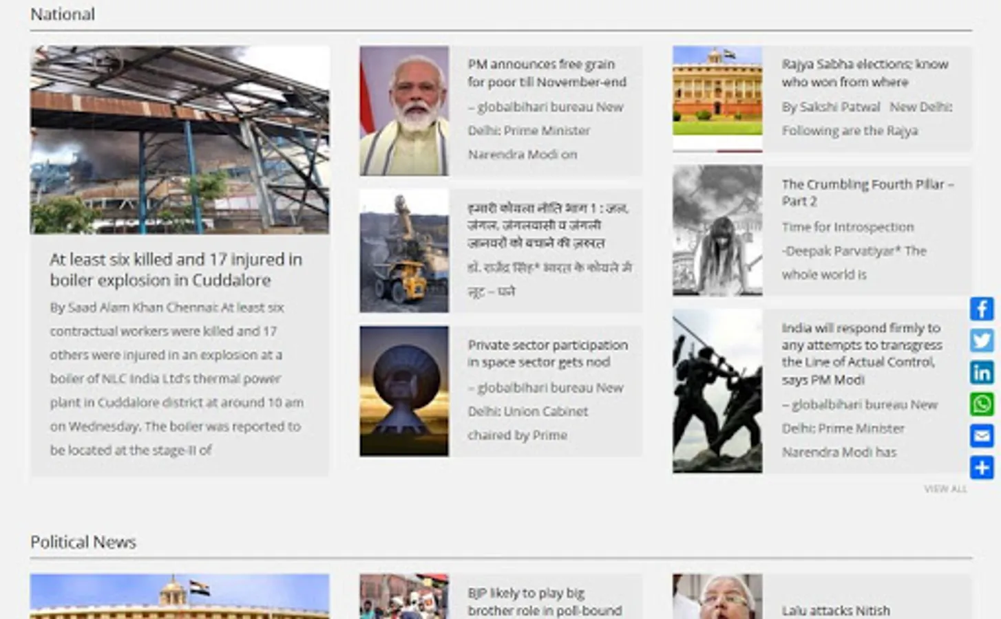Click the 'Time for Introspection' excerpt text

tap(854, 250)
